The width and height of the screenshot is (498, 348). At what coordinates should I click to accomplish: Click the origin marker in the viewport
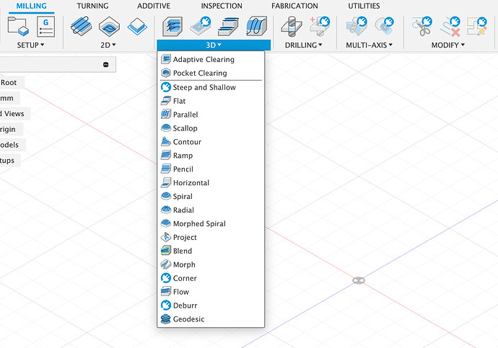click(x=359, y=280)
